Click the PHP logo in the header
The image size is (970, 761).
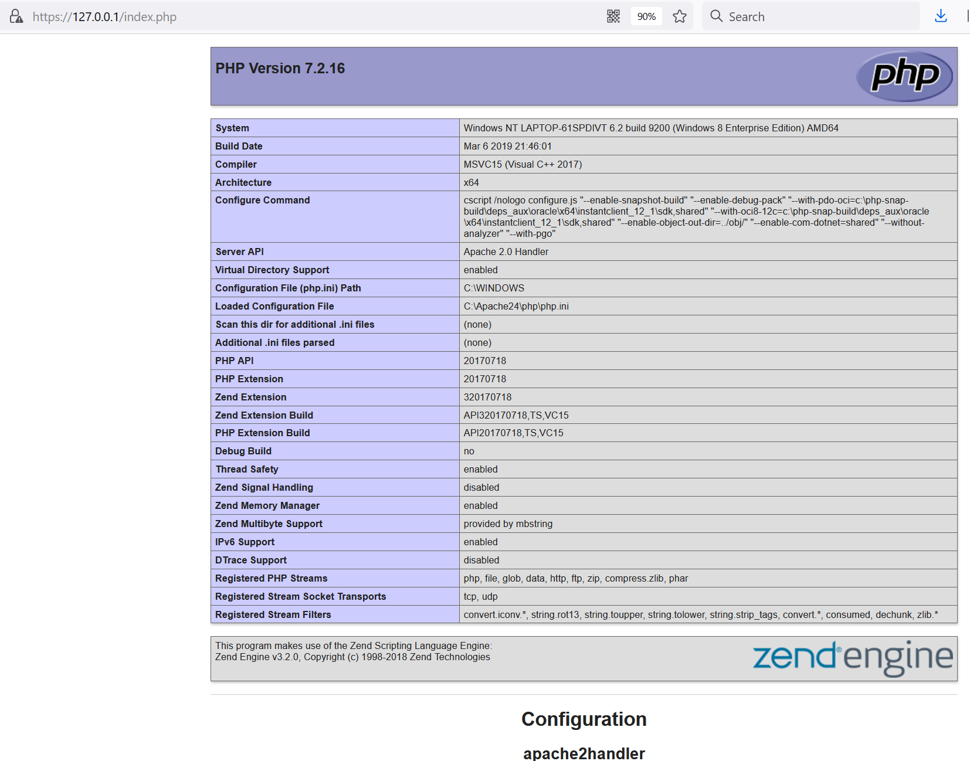coord(904,76)
